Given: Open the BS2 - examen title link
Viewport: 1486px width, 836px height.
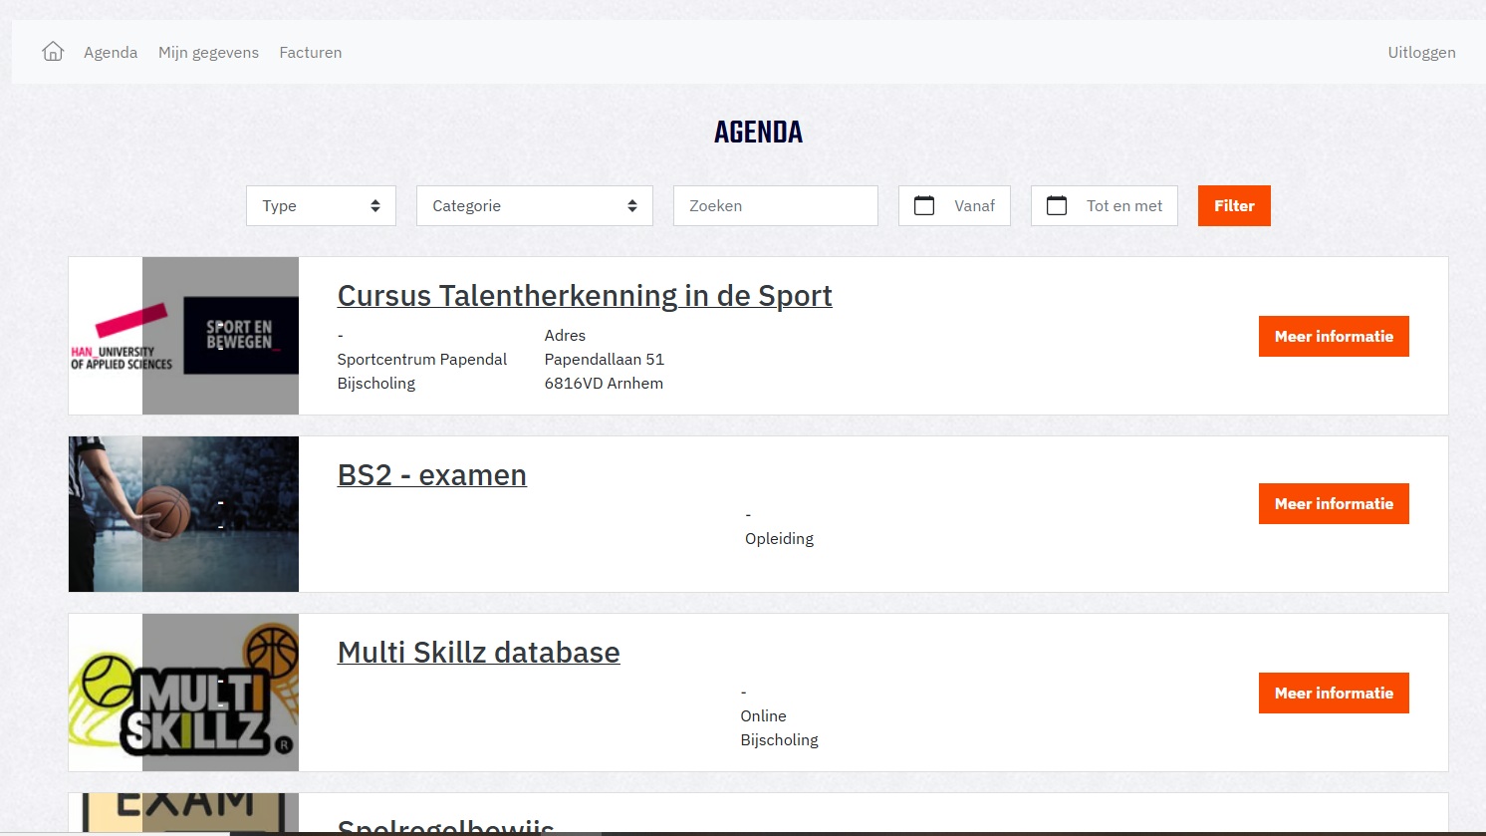Looking at the screenshot, I should tap(431, 475).
